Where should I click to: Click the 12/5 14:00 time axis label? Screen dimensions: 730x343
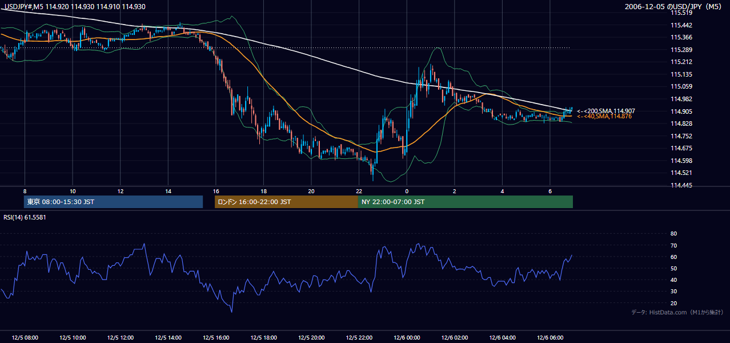[x=168, y=337]
